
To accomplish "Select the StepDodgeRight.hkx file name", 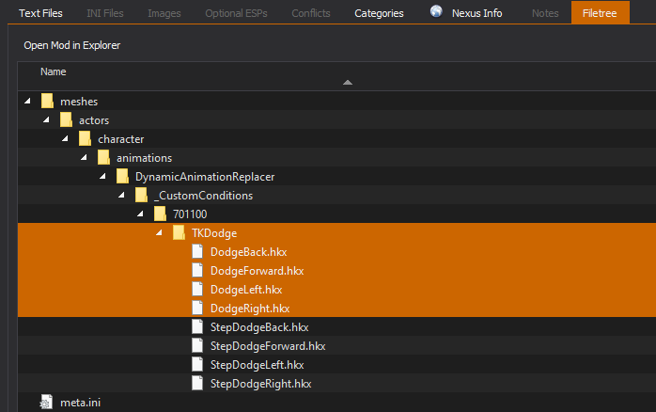I will click(x=260, y=384).
